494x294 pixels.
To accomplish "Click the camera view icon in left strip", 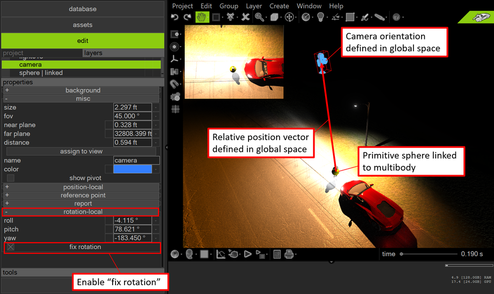I will (x=174, y=34).
